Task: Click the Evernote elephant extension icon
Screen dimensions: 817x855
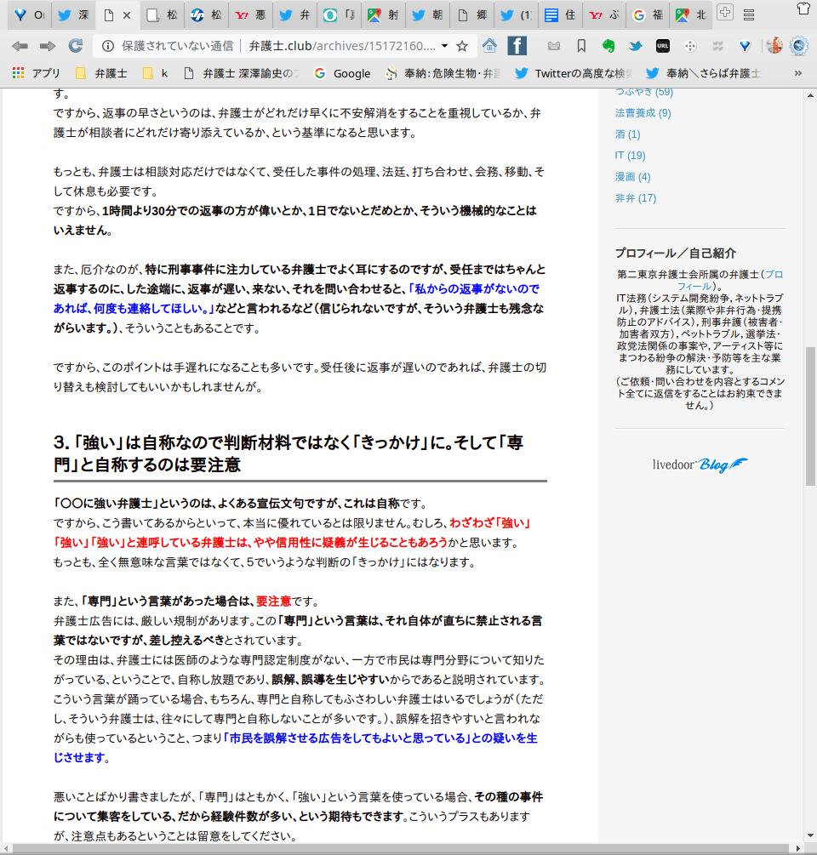Action: click(608, 46)
